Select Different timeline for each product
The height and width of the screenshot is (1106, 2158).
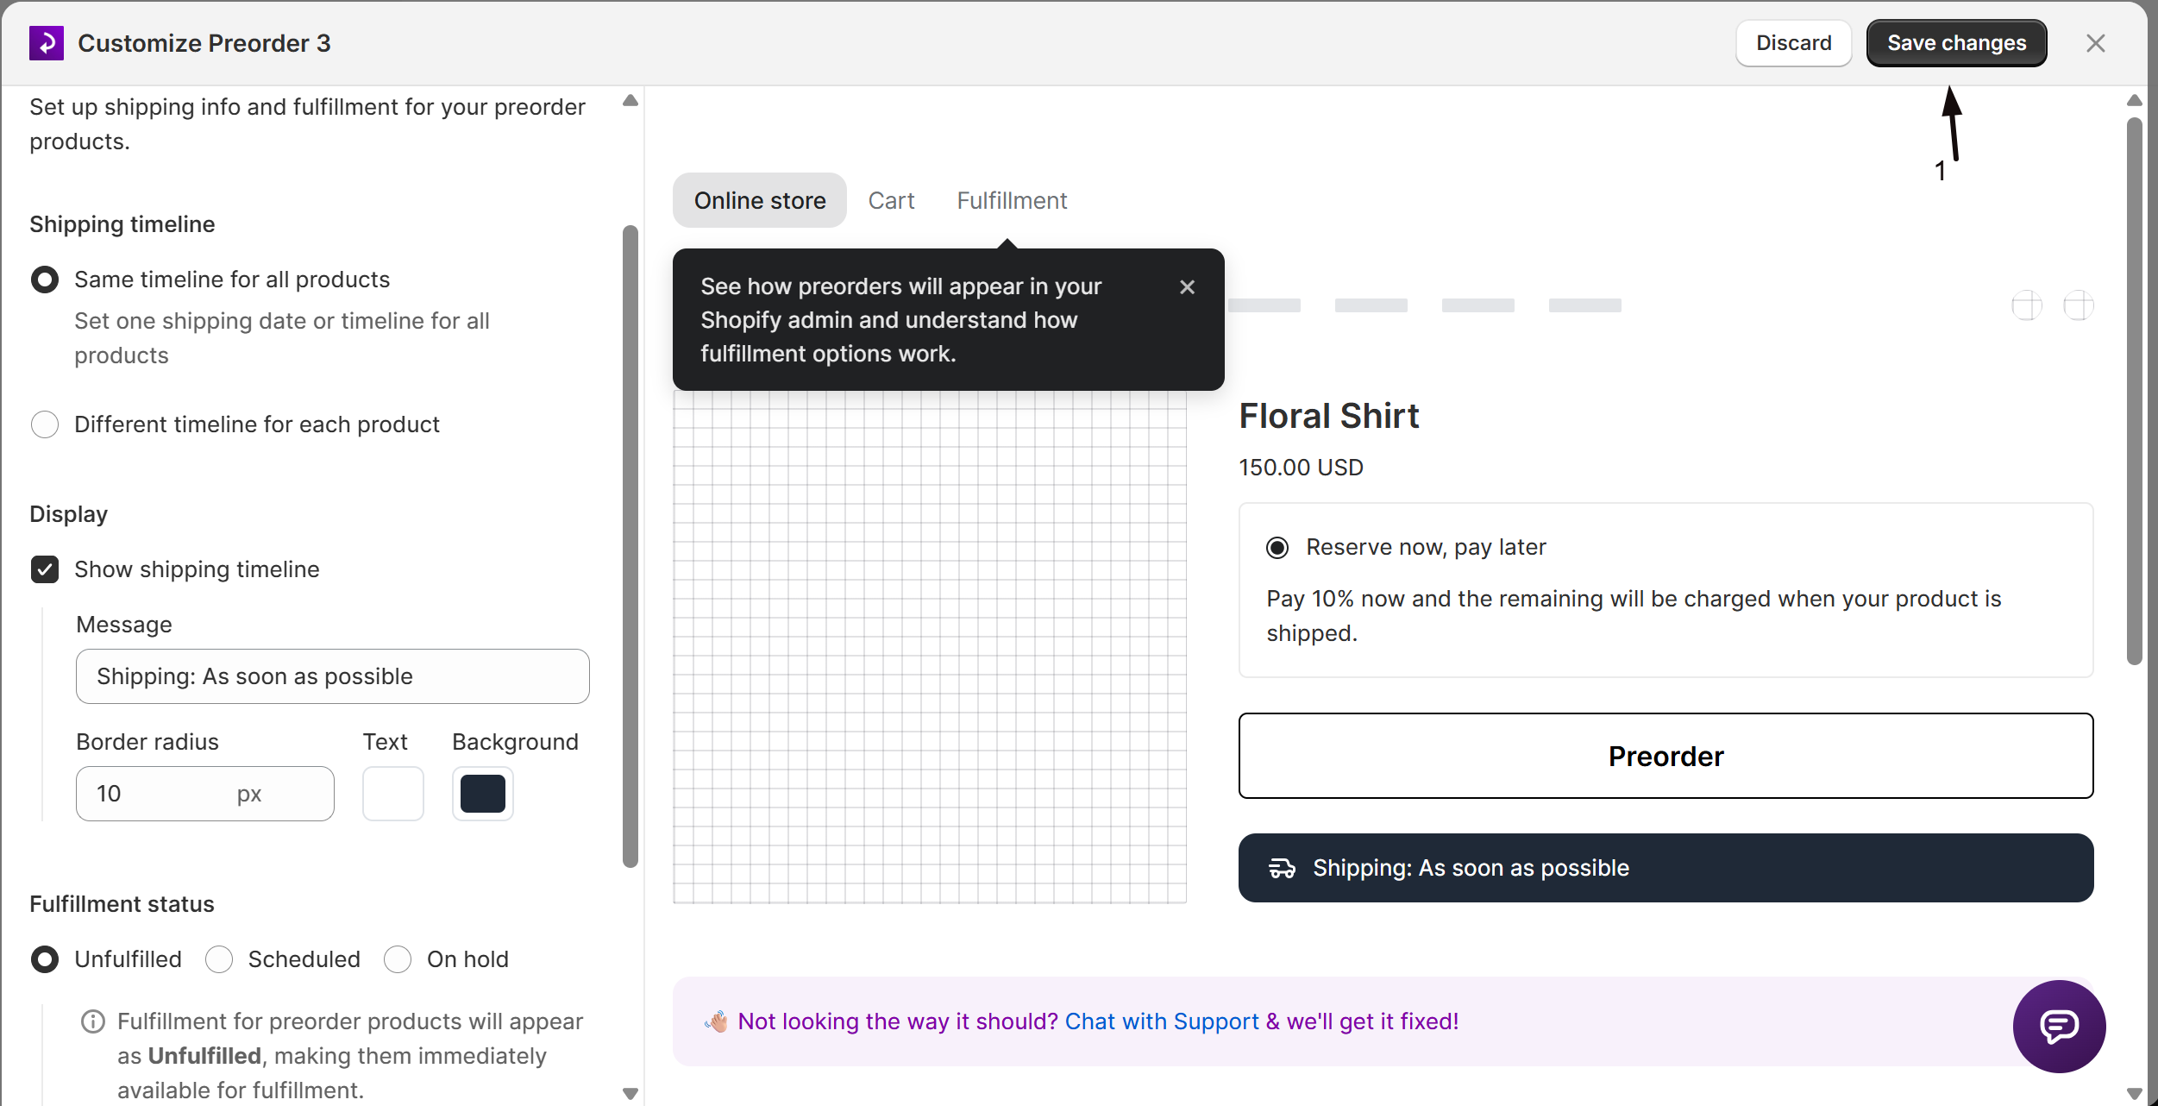coord(45,424)
